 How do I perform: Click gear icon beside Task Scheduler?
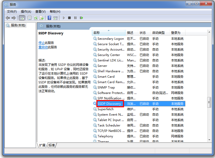pos(95,125)
